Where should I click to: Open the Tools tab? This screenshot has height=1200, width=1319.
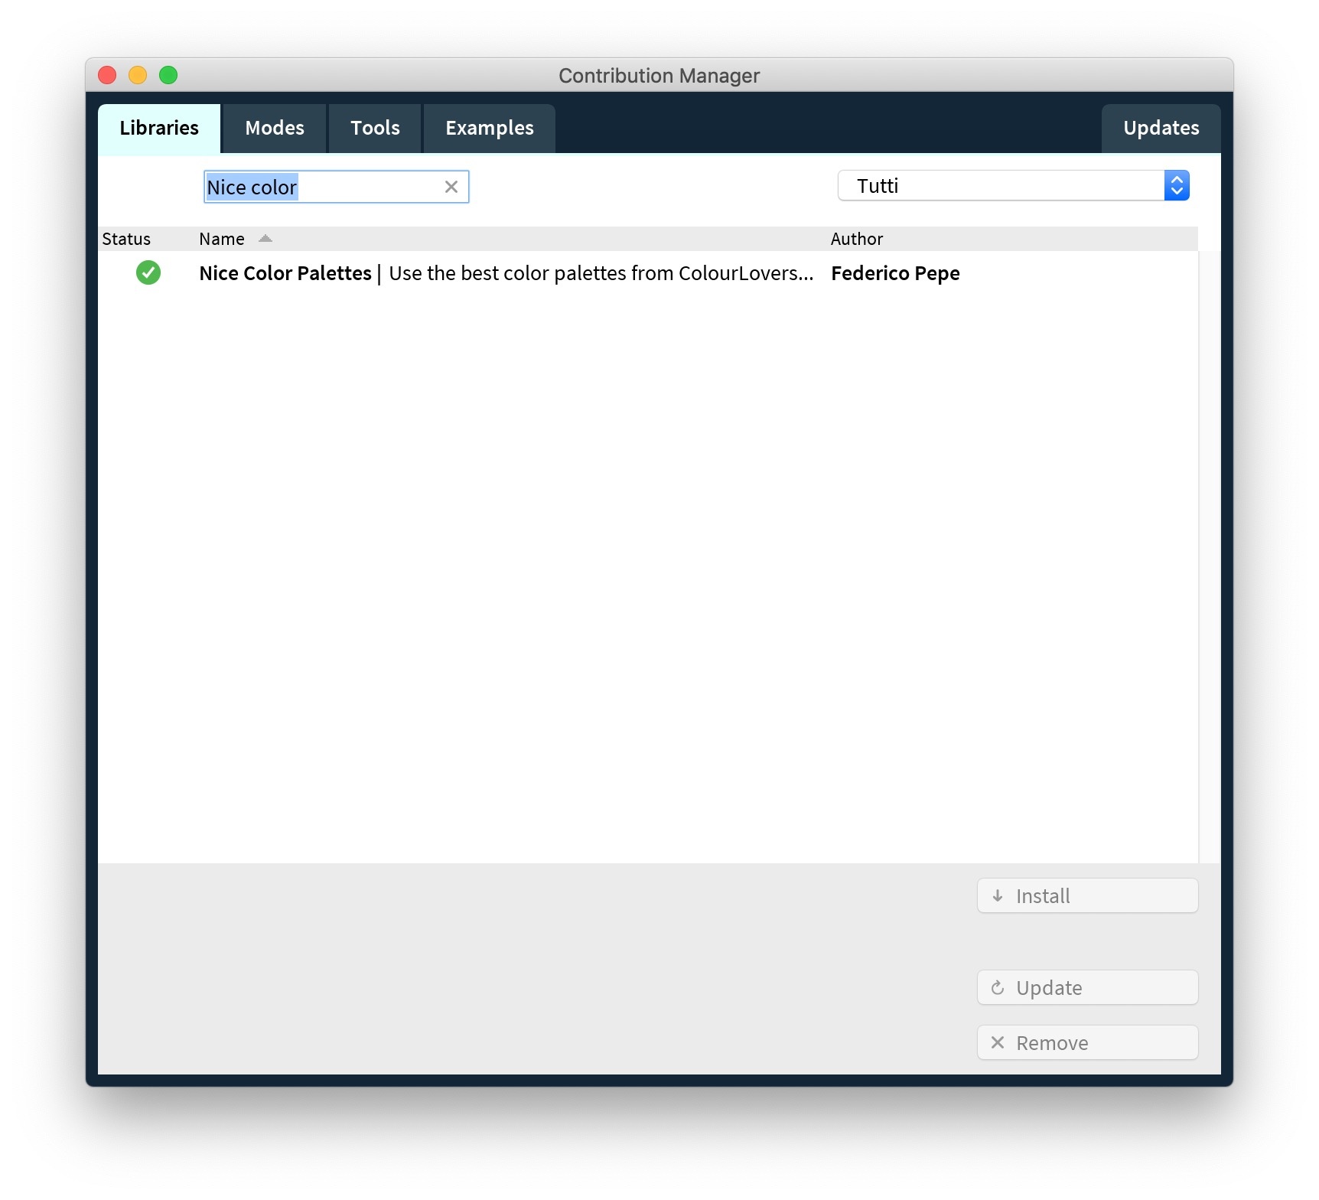pyautogui.click(x=375, y=128)
